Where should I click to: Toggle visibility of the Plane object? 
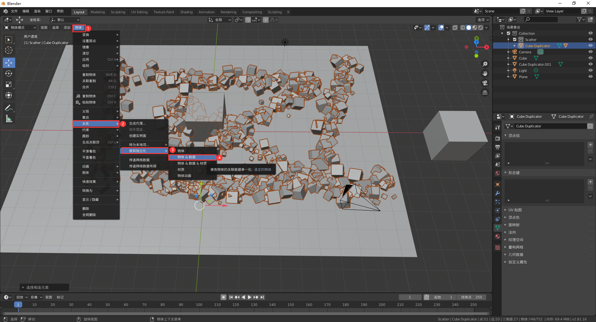(x=590, y=77)
